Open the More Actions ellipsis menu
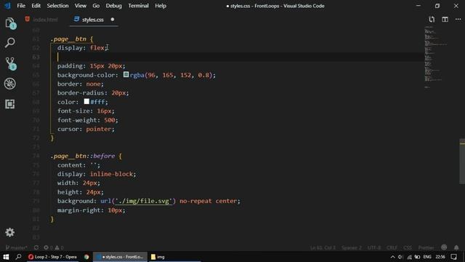This screenshot has height=262, width=465. click(458, 20)
